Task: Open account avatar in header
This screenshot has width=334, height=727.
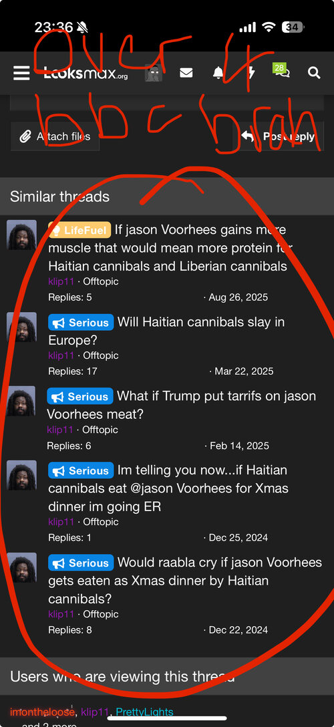Action: coord(154,74)
